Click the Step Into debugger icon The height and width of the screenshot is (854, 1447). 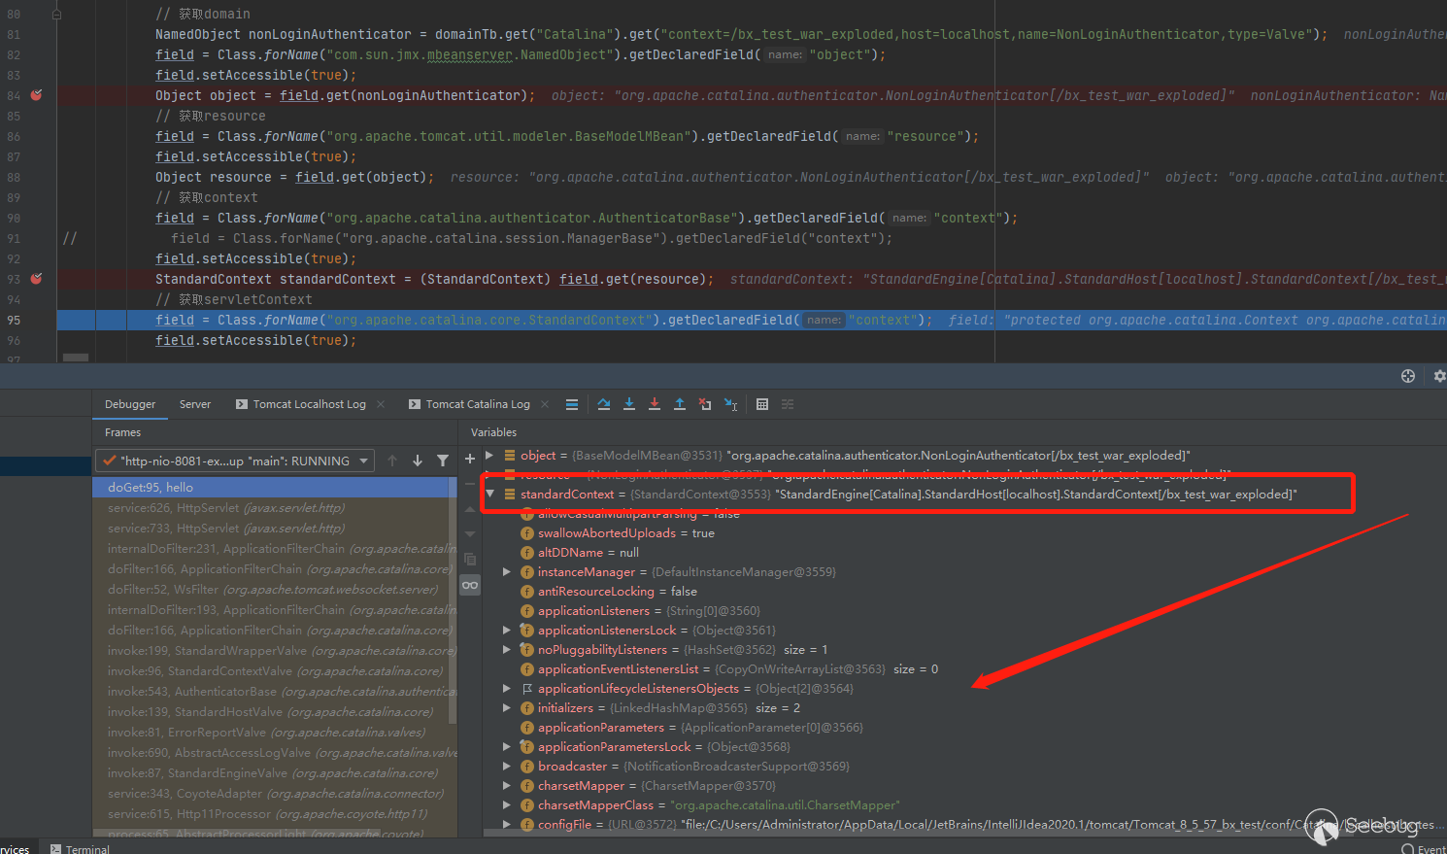(629, 404)
